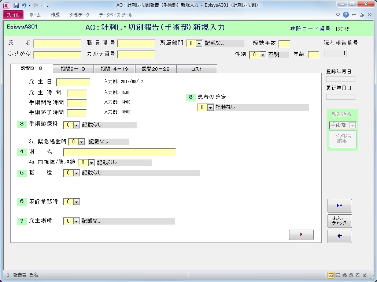
Task: Switch to the 設問9-13 tab
Action: point(73,69)
